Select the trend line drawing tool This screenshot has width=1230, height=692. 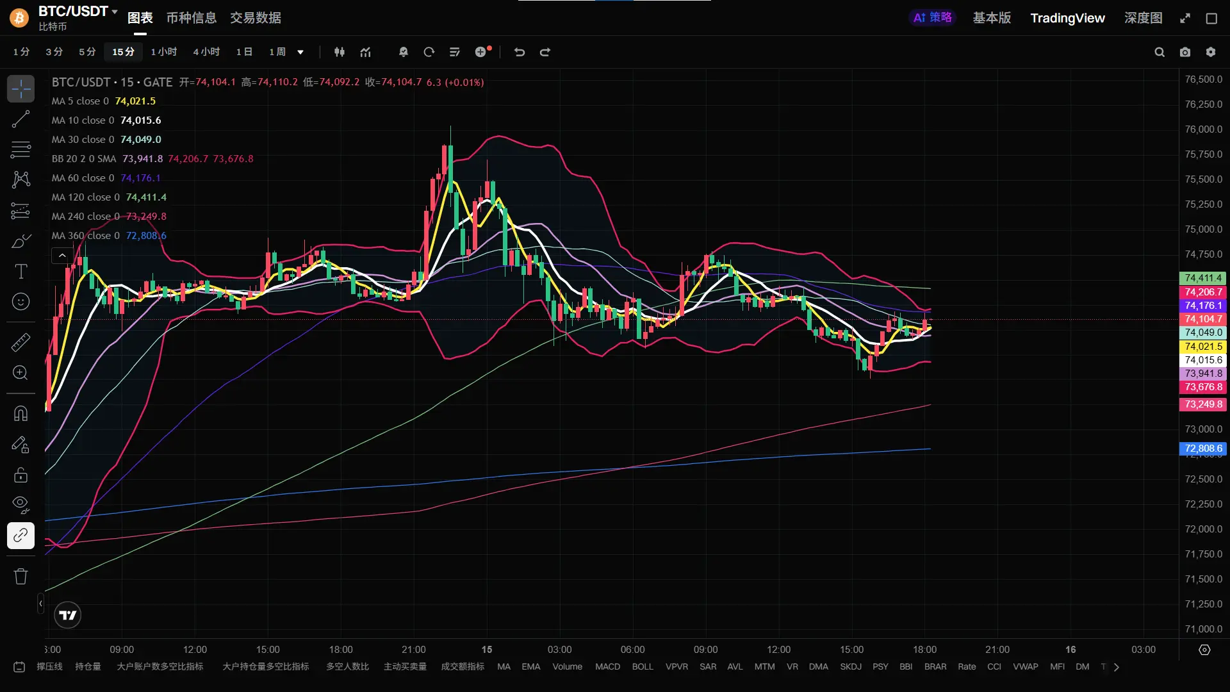tap(20, 119)
